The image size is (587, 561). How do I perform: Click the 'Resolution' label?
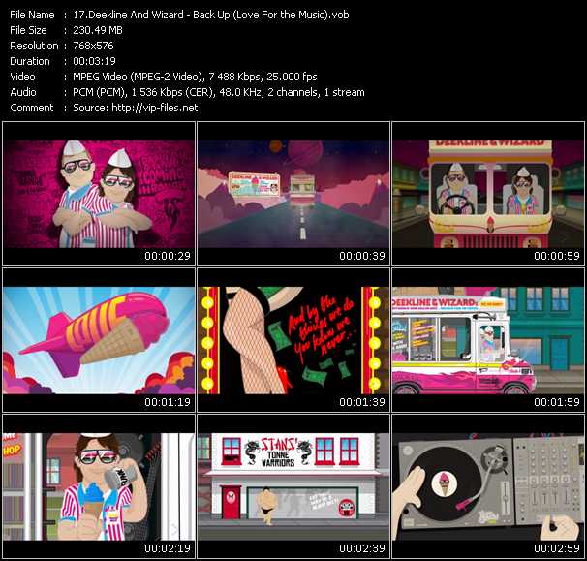coord(34,46)
